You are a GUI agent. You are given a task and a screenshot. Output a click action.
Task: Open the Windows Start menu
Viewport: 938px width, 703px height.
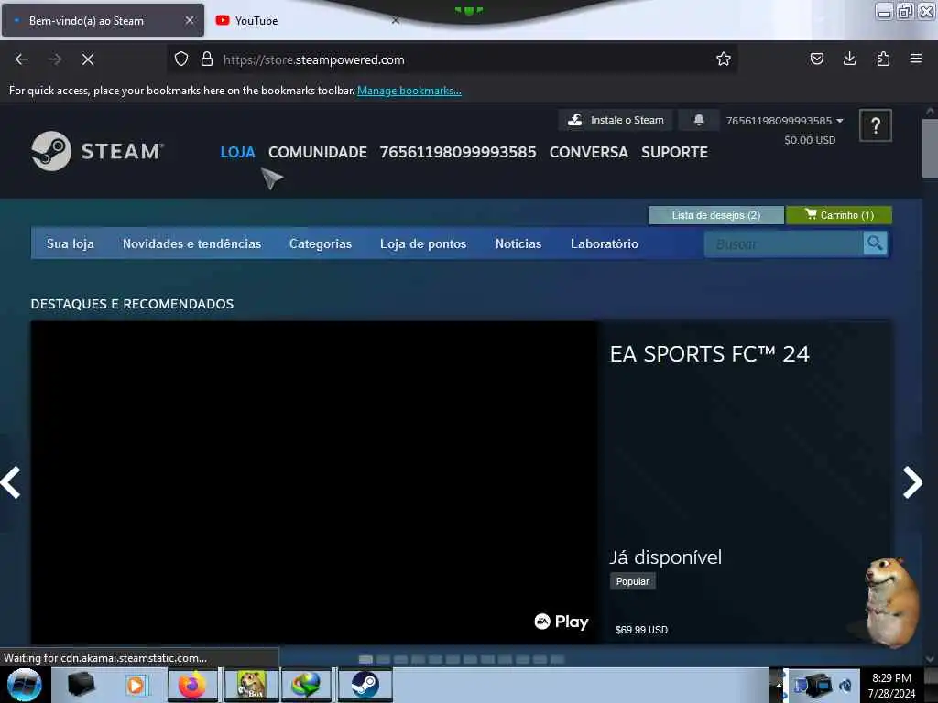pos(25,685)
